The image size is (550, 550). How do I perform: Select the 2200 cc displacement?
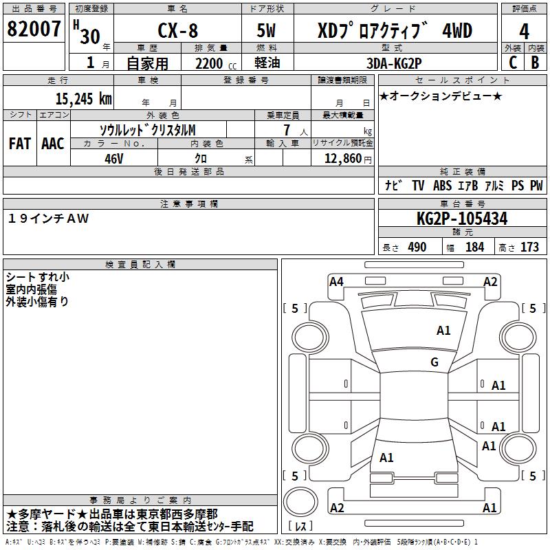tap(216, 64)
